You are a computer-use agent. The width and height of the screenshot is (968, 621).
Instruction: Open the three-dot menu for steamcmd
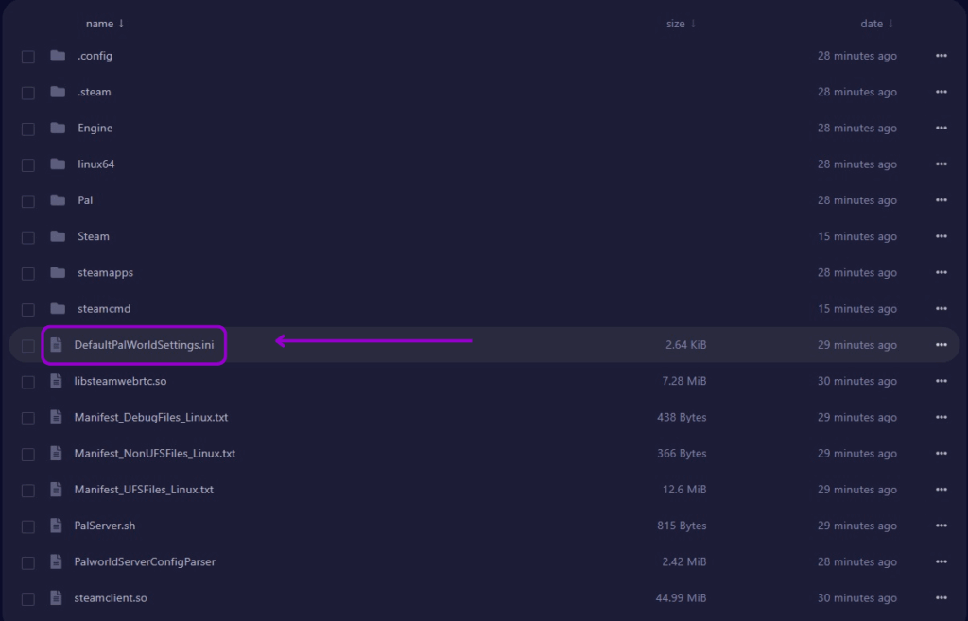pyautogui.click(x=942, y=309)
